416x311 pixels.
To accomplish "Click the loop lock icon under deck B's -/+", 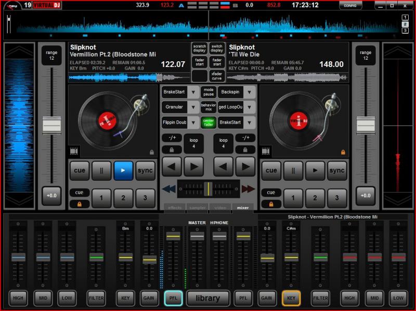I will (245, 150).
